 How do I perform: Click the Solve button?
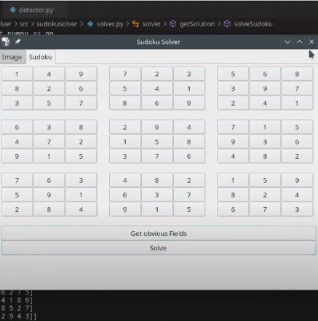159,248
